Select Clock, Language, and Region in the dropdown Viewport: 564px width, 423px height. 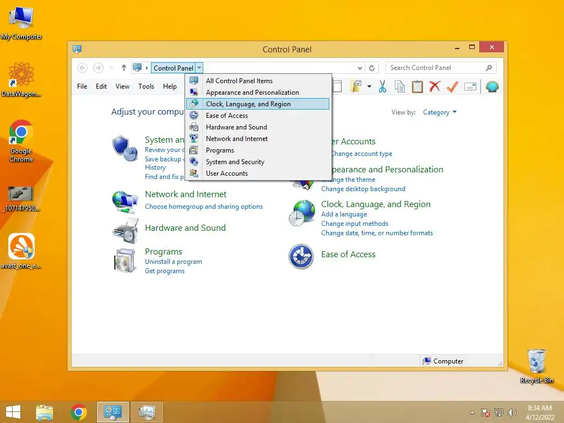[258, 104]
